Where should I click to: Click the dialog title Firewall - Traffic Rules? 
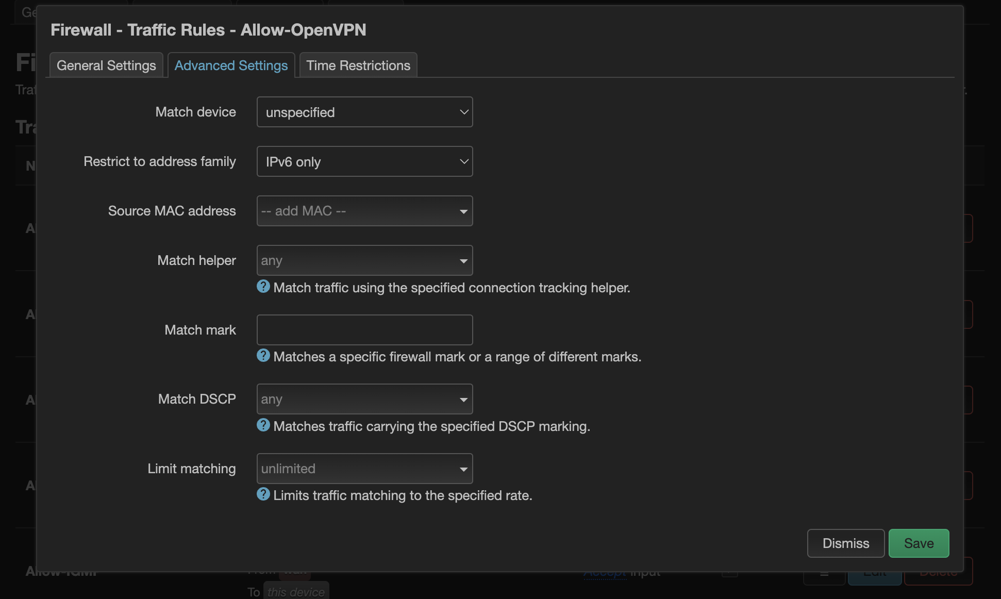click(x=208, y=30)
